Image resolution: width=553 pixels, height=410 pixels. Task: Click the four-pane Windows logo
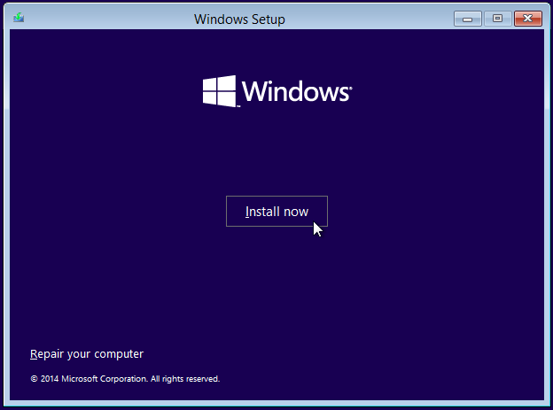219,90
